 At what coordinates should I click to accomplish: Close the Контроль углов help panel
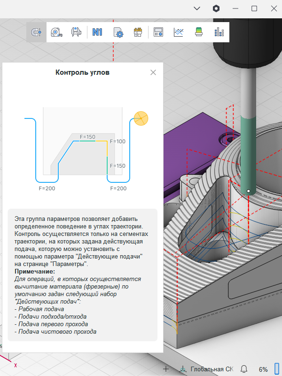pyautogui.click(x=153, y=72)
